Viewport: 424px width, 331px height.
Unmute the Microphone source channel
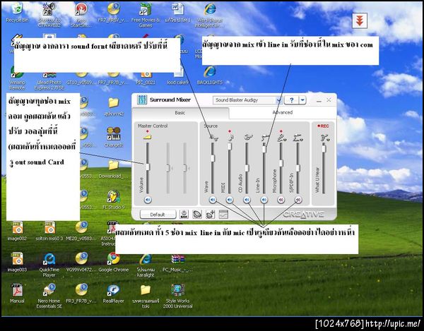281,200
